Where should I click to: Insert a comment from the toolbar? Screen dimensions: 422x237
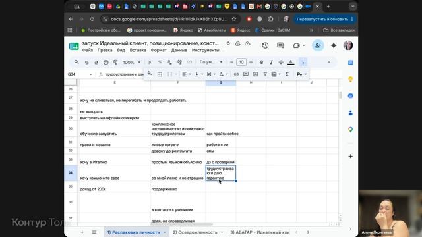pyautogui.click(x=246, y=74)
